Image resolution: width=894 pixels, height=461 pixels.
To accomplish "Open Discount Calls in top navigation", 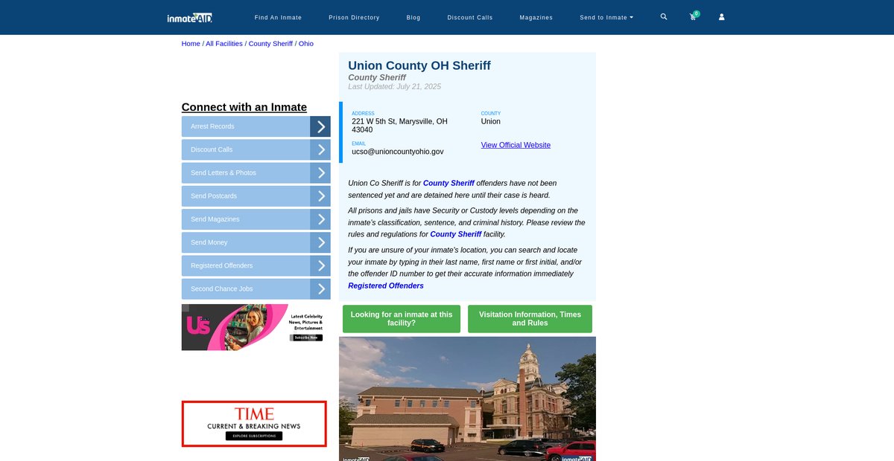I will click(x=470, y=17).
